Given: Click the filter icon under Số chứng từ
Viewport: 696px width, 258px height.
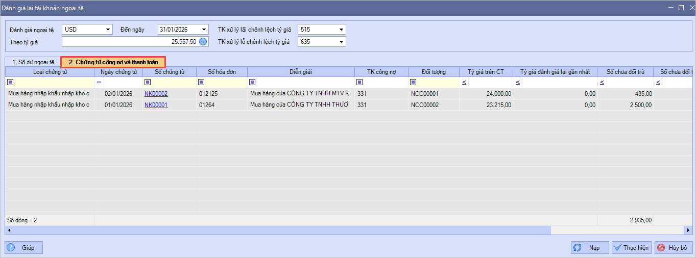Looking at the screenshot, I should pos(148,82).
